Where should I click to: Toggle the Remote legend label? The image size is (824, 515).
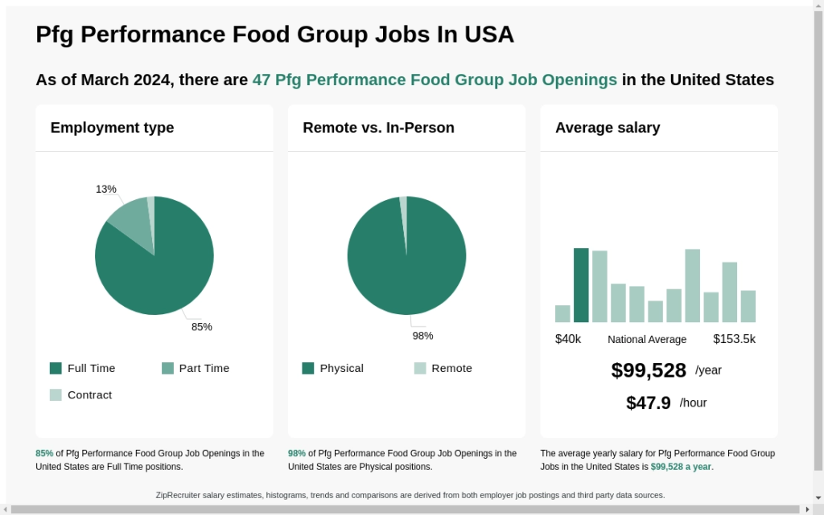click(452, 368)
